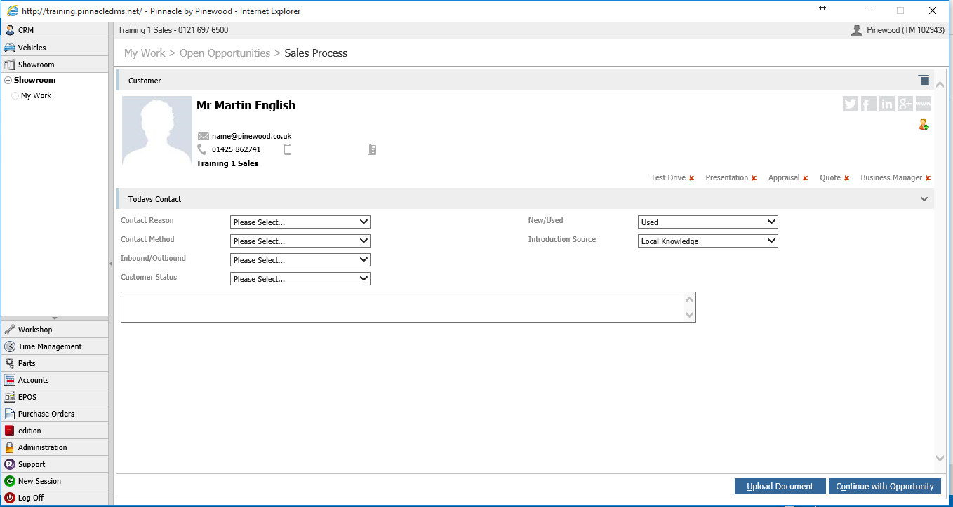
Task: Open the Introduction Source dropdown
Action: tap(708, 241)
